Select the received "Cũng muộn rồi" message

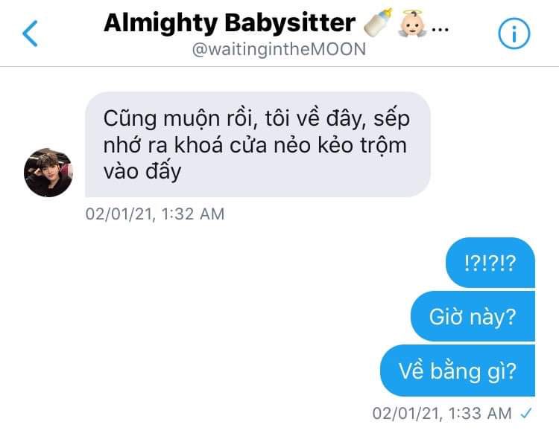click(x=257, y=144)
